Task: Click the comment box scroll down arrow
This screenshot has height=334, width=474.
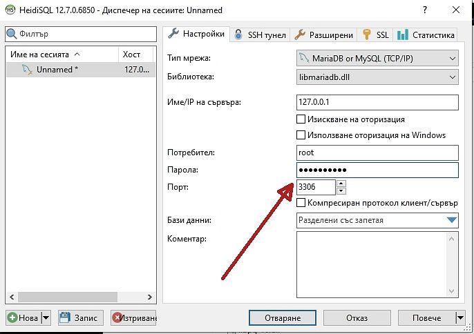Action: (452, 291)
